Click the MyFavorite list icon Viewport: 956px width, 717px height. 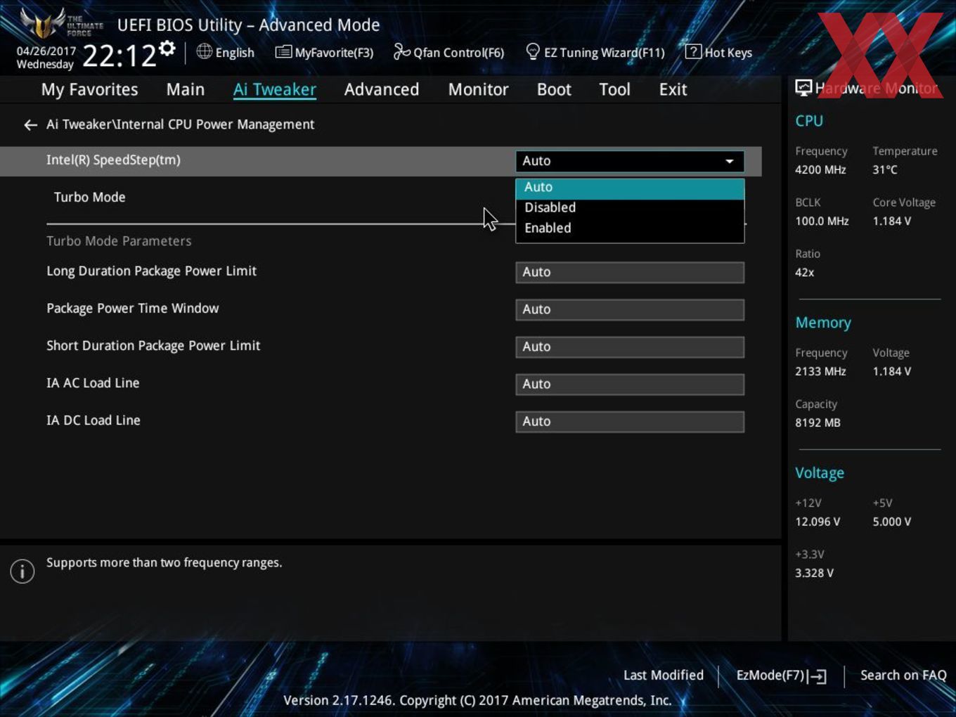[283, 52]
